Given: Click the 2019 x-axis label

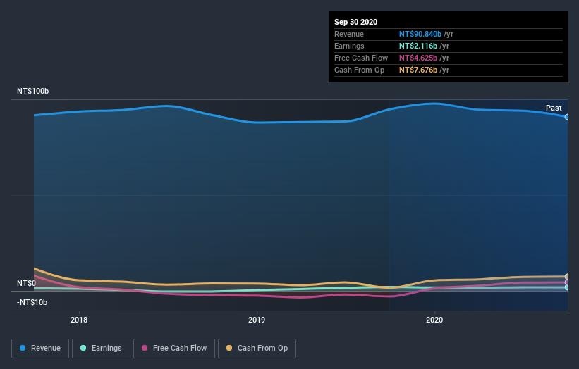Looking at the screenshot, I should point(257,320).
